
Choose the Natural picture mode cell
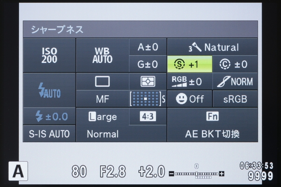coord(213,47)
